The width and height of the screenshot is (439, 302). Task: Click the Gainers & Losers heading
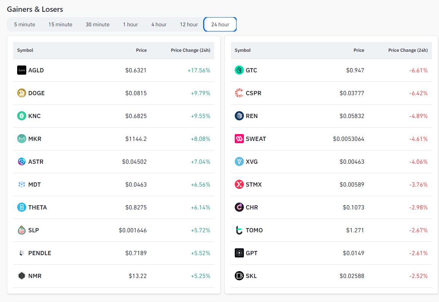pyautogui.click(x=35, y=9)
